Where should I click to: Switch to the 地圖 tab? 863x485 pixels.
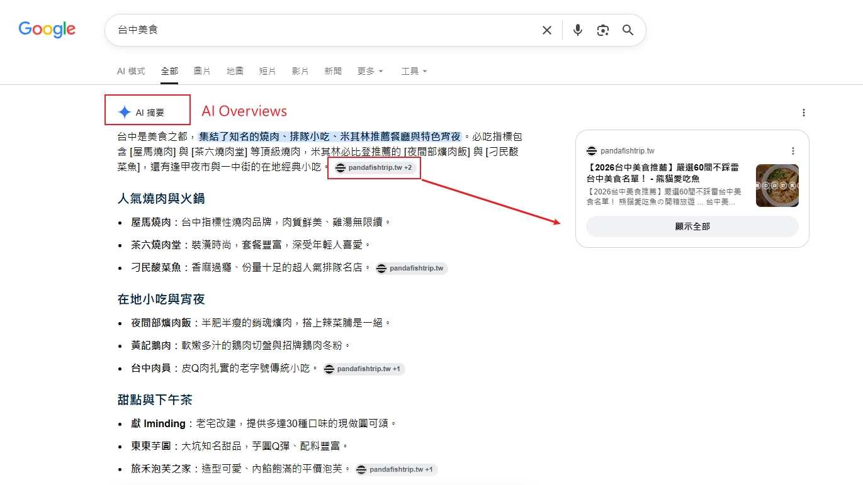235,71
